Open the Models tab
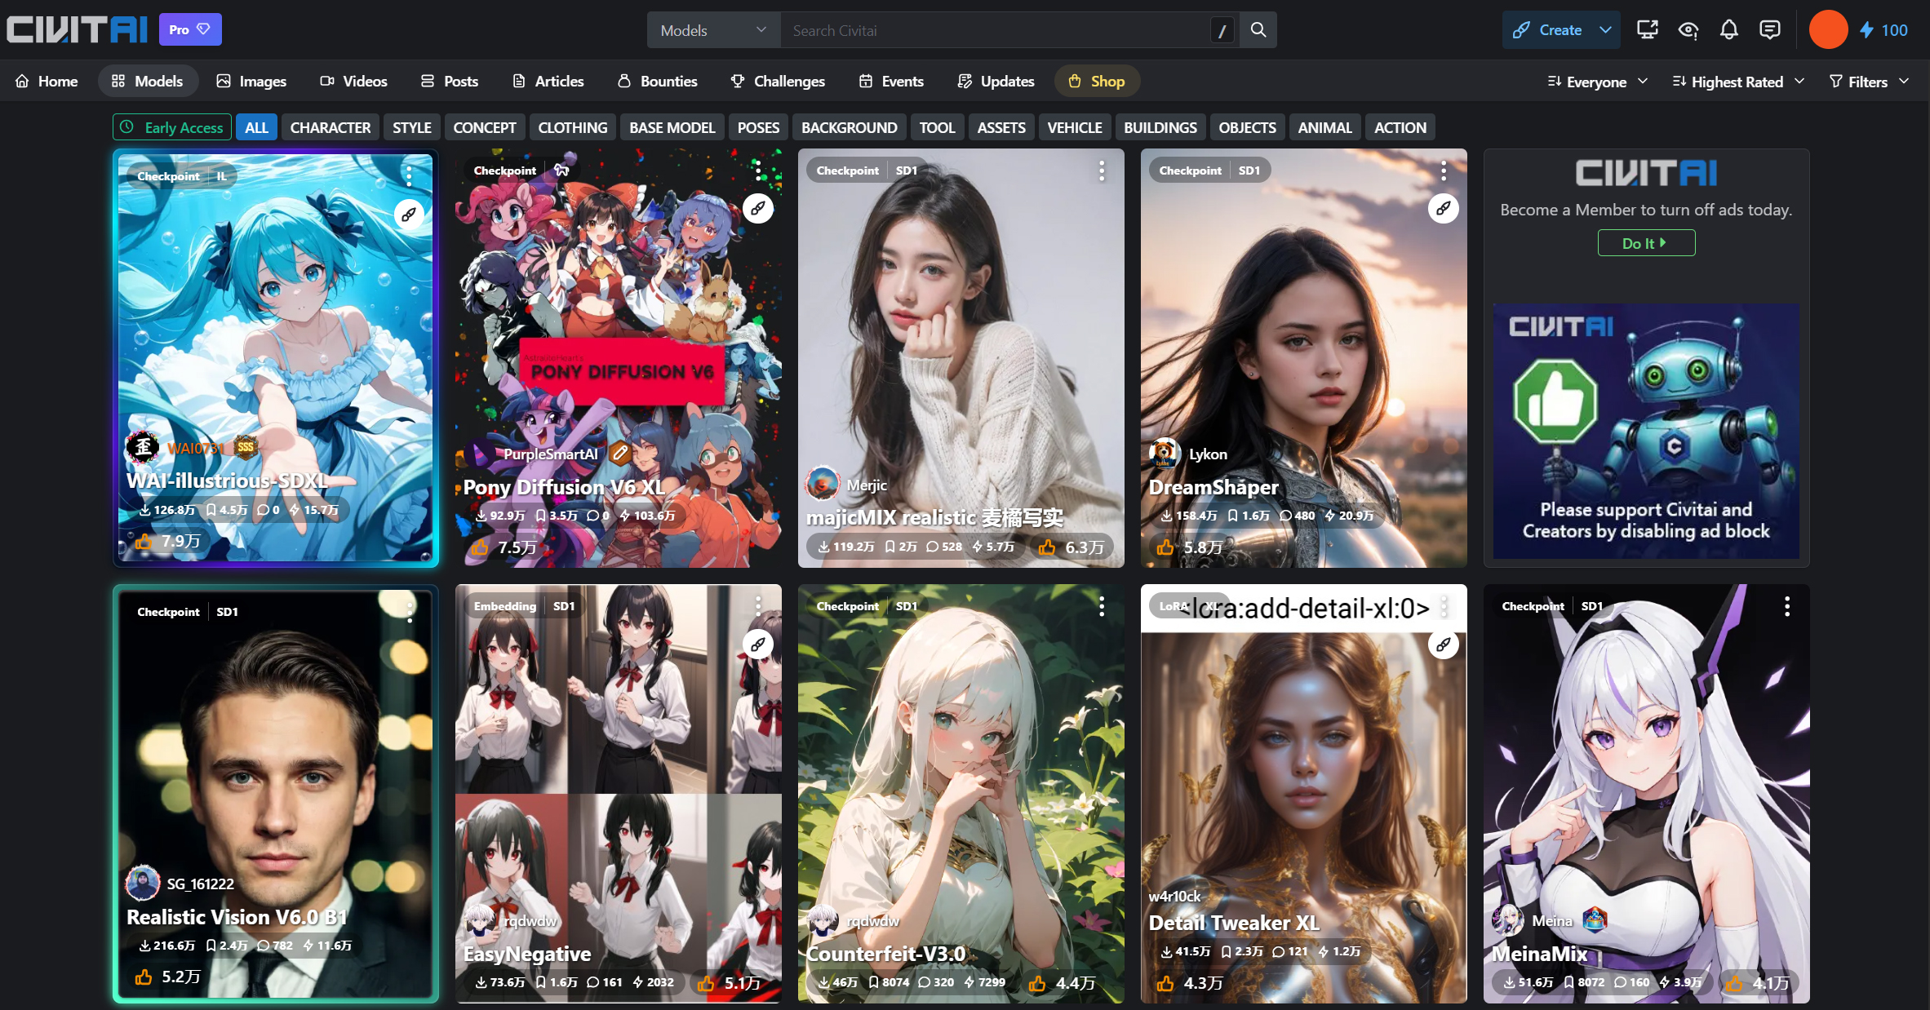Screen dimensions: 1930x1010 (x=148, y=81)
